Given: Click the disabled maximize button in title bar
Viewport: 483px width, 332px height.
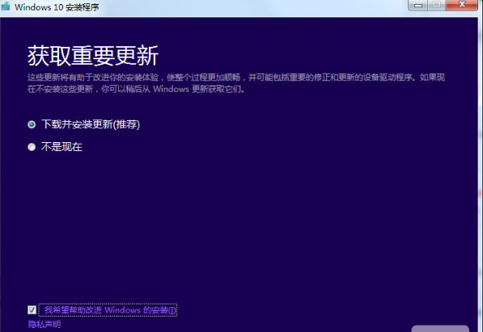Looking at the screenshot, I should coord(437,5).
